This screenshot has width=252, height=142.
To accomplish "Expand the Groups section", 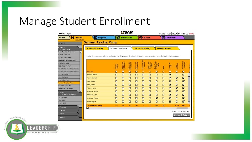I will pyautogui.click(x=62, y=114).
